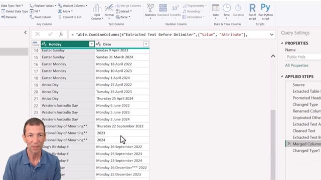321x180 pixels.
Task: Delete the Merged Columns step
Action: [x=289, y=143]
